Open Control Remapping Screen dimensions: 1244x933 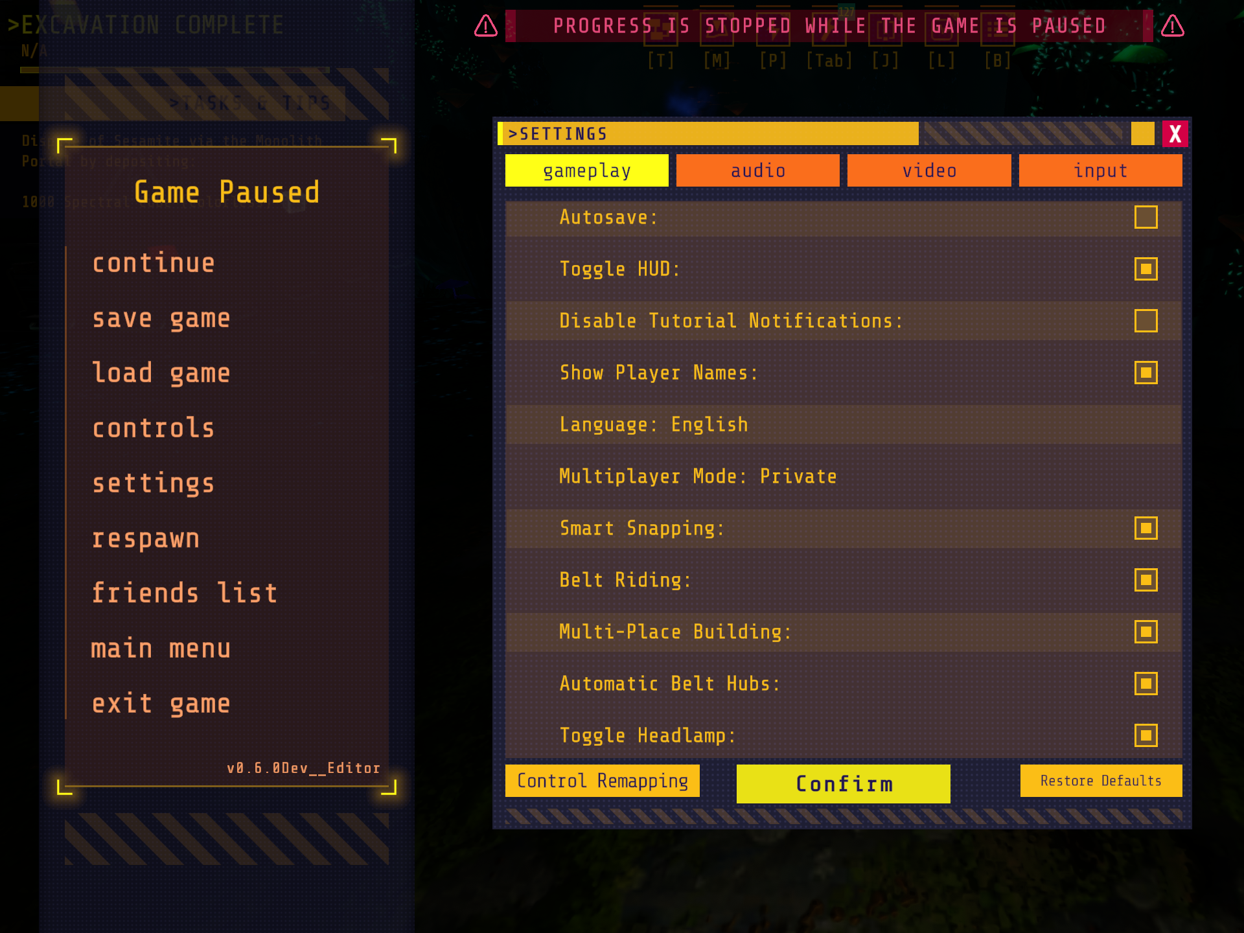tap(602, 781)
